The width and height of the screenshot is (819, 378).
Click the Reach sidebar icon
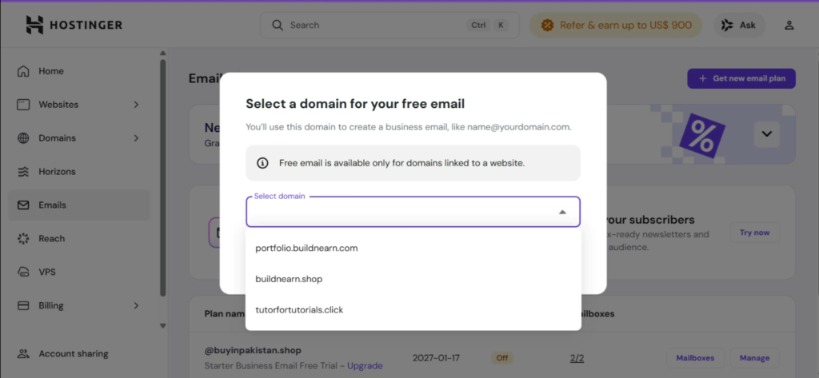coord(23,239)
